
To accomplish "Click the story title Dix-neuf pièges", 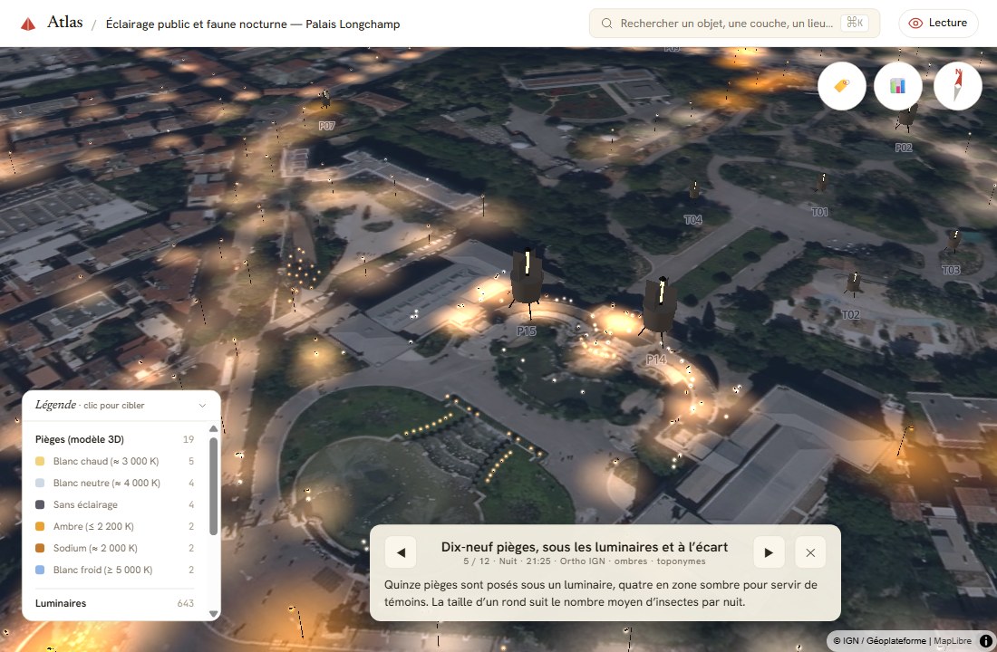I will click(x=585, y=547).
